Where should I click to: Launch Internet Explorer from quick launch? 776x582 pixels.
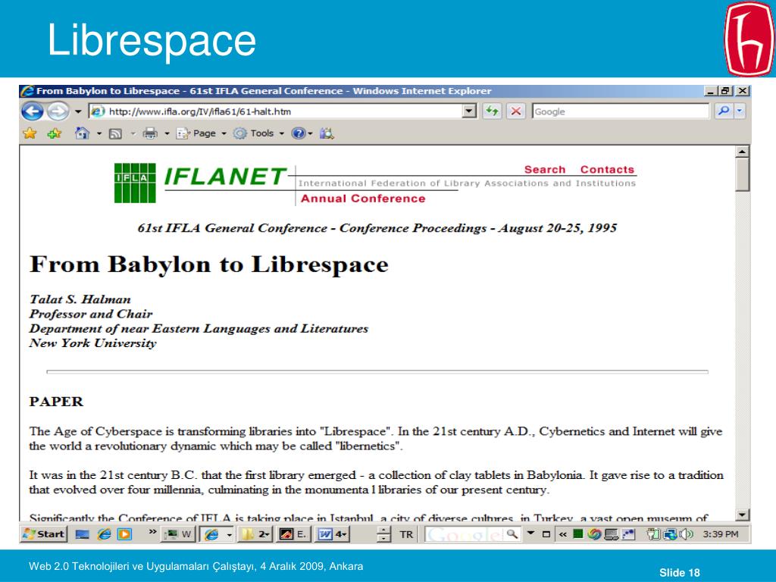tap(104, 534)
